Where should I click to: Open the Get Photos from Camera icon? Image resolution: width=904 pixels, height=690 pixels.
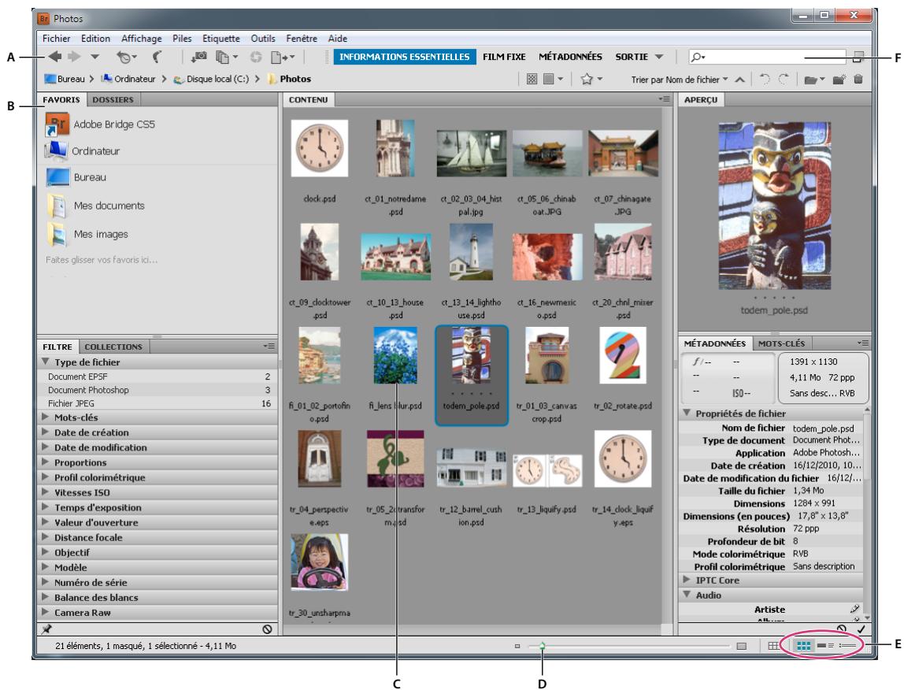[x=201, y=57]
